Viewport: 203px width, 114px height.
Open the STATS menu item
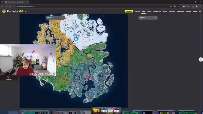click(x=165, y=11)
